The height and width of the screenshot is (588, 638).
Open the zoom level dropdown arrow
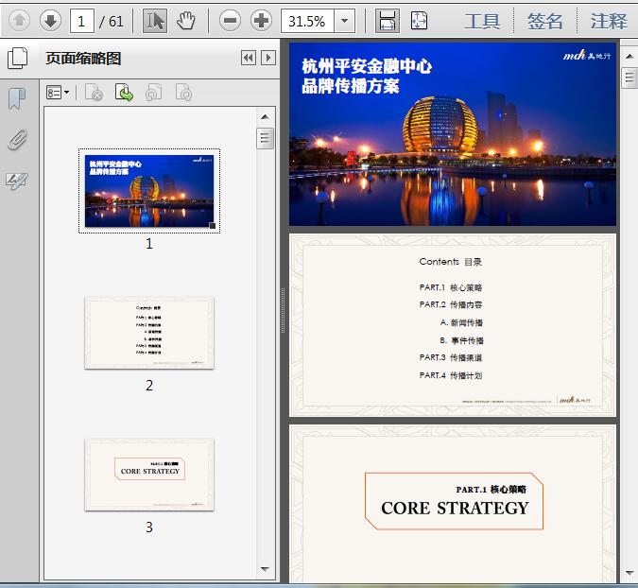[345, 21]
